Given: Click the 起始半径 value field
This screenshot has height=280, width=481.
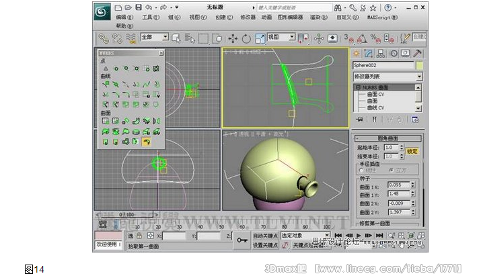Looking at the screenshot, I should [x=391, y=147].
